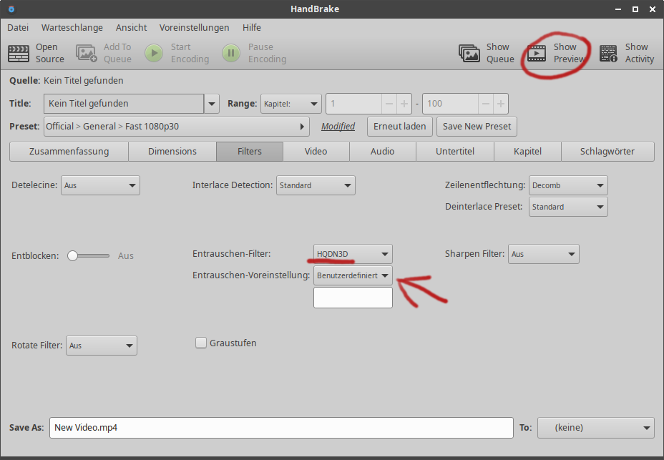Viewport: 664px width, 460px height.
Task: Click the Pause Encoding icon
Action: point(231,54)
